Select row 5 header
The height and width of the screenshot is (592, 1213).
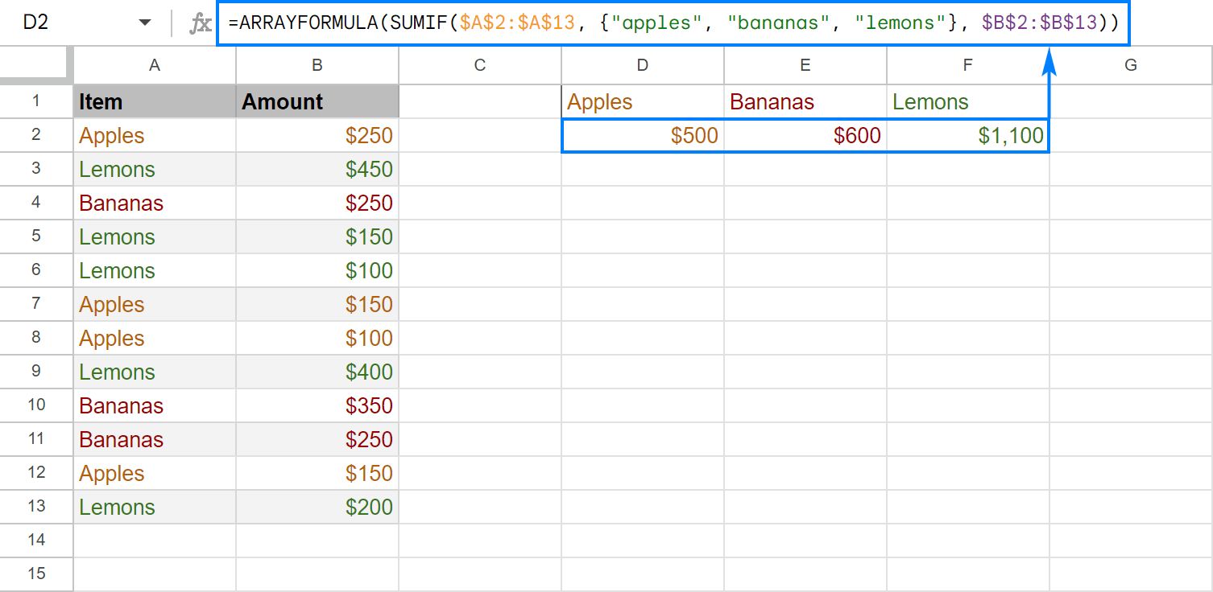coord(36,236)
